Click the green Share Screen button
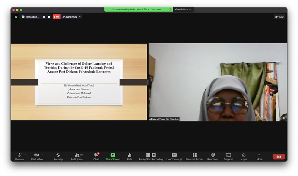Screen dimensions: 298x176 click(x=112, y=155)
